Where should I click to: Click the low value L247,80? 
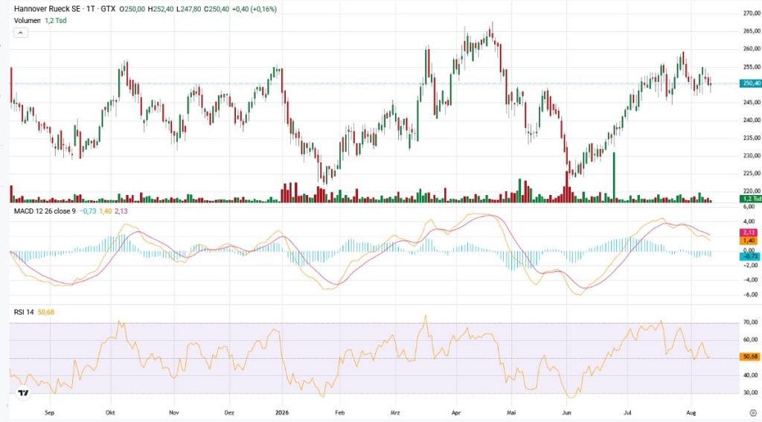tap(188, 9)
